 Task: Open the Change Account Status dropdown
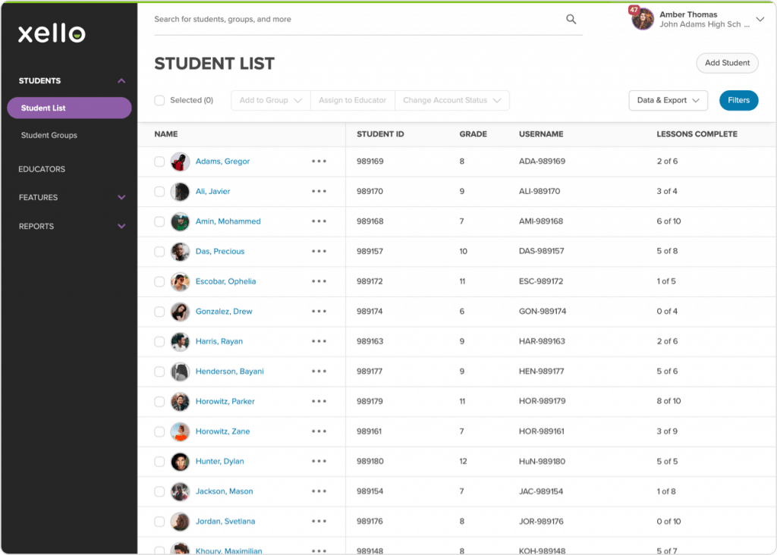452,100
